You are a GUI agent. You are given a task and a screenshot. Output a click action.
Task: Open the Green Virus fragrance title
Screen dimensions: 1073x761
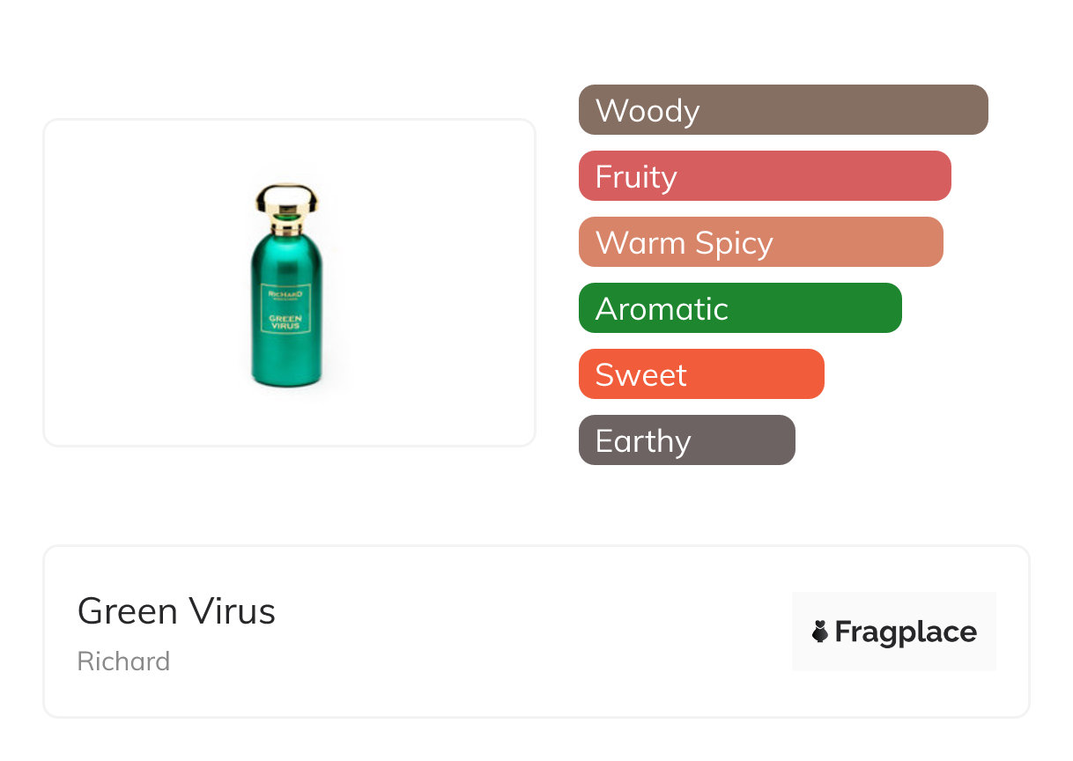click(176, 611)
